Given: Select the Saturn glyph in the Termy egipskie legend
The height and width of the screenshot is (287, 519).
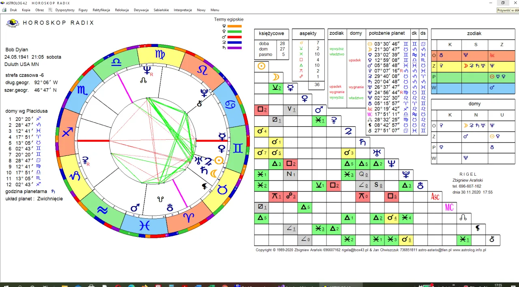Looking at the screenshot, I should [224, 48].
